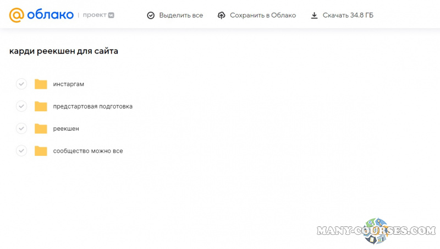Choose the Сохранить в Облако label
The height and width of the screenshot is (249, 440).
[263, 15]
